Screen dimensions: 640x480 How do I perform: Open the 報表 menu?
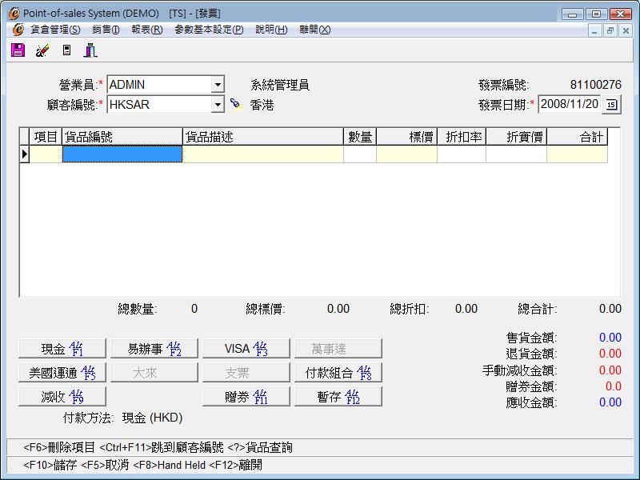click(x=146, y=30)
